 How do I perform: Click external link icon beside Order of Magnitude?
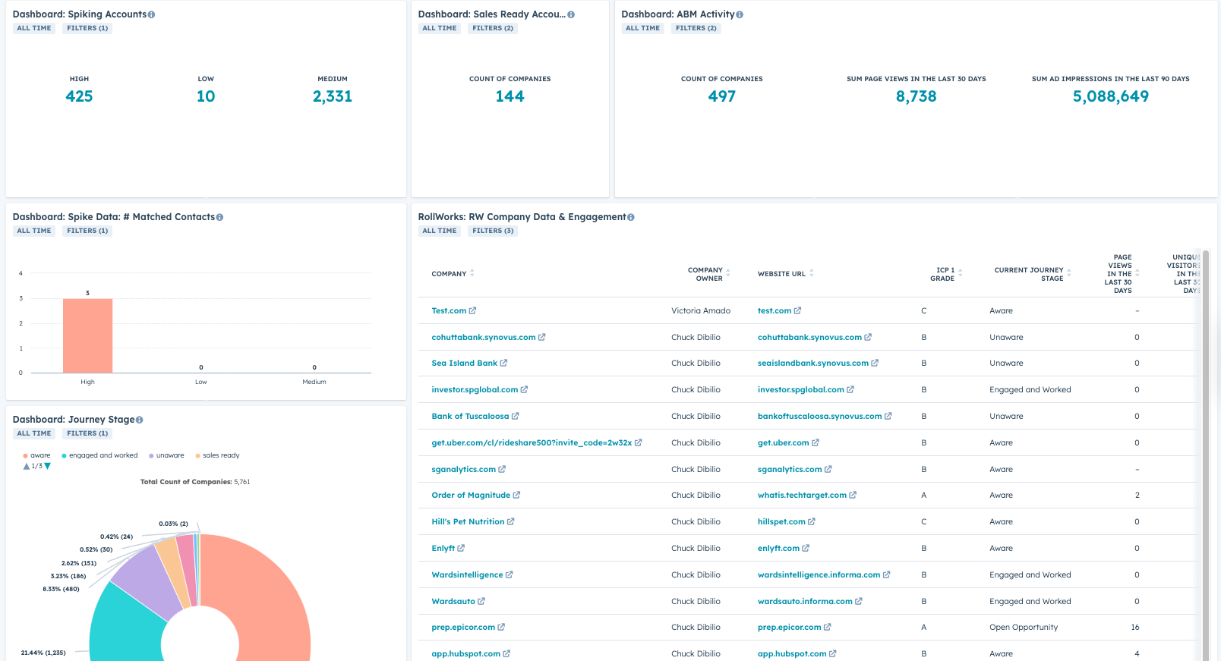517,496
